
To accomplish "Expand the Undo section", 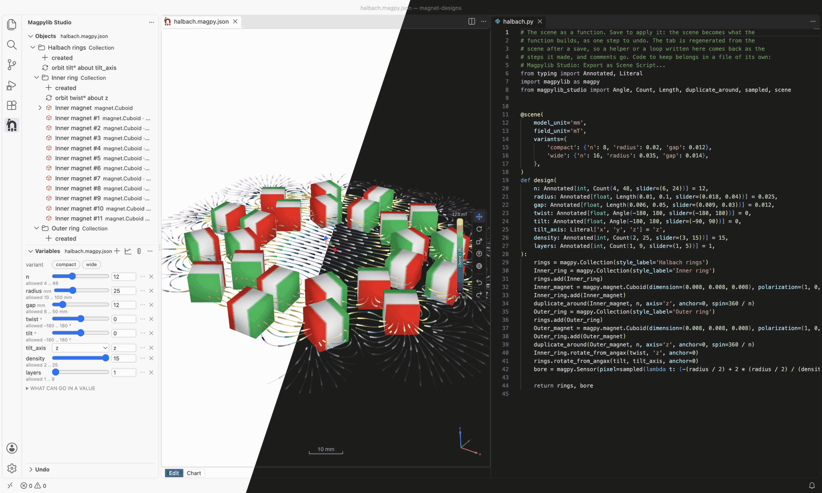I will click(31, 469).
